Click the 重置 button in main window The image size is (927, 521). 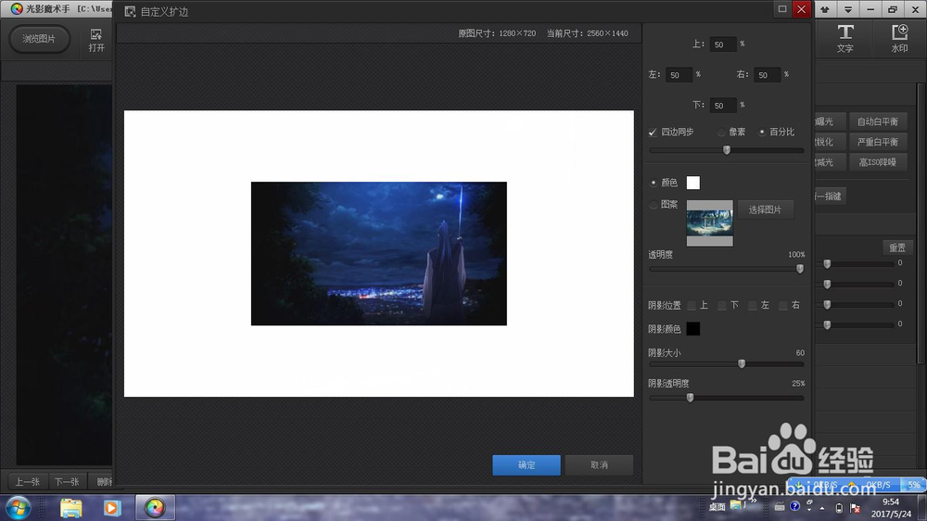pos(896,248)
